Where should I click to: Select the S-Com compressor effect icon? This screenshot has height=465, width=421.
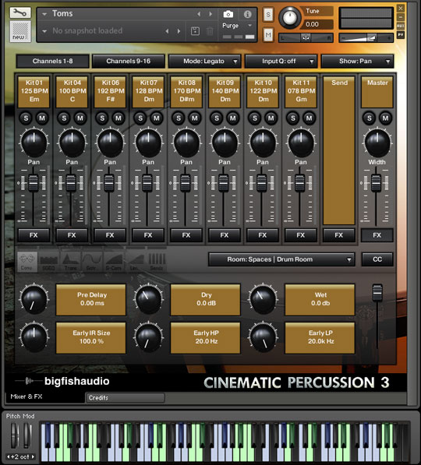113,262
